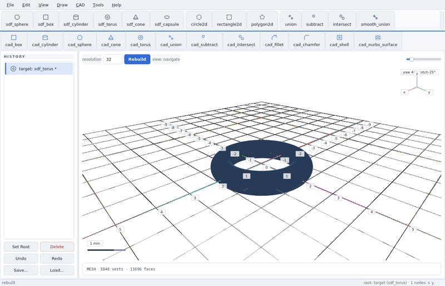Select the cad_sphere tool
This screenshot has width=445, height=286.
[x=80, y=41]
